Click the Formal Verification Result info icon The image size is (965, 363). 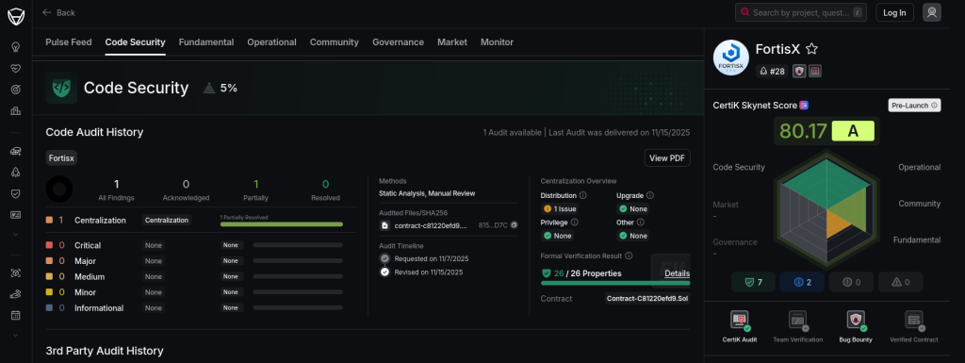629,256
